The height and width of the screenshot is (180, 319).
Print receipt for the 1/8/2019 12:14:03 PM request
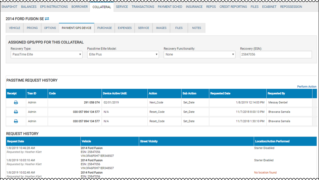point(16,103)
